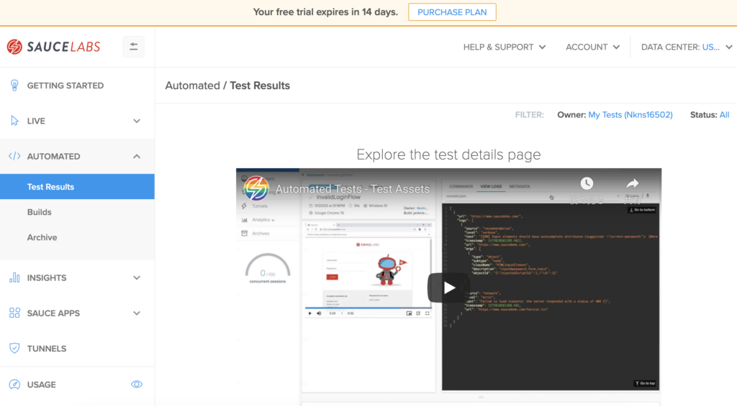Click the video thumbnail preview
Screen dimensions: 737x406
point(448,286)
